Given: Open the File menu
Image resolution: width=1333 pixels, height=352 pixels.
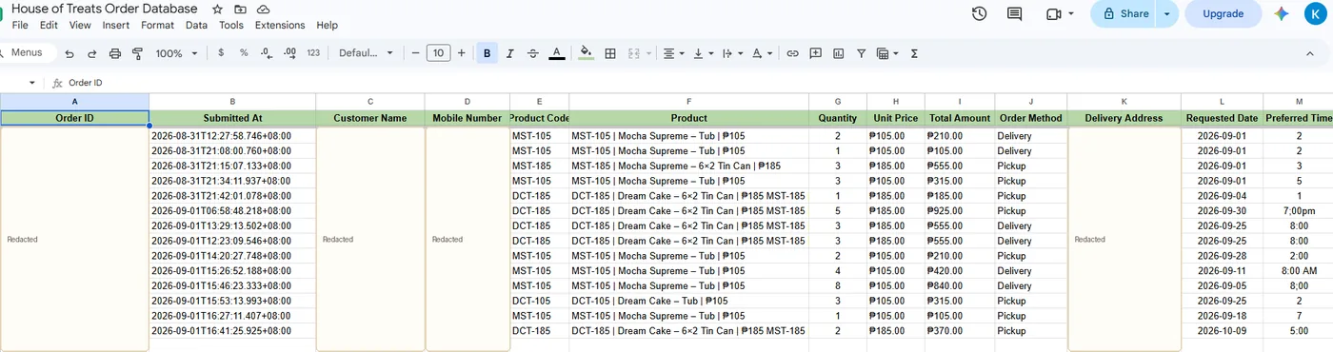Looking at the screenshot, I should (20, 26).
